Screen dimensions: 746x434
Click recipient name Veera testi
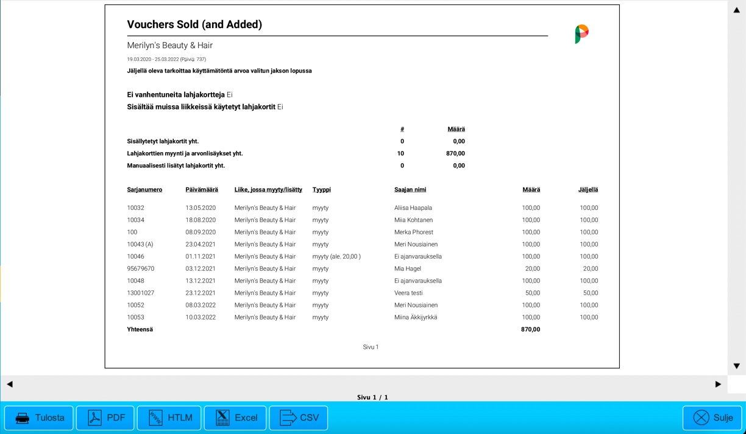(408, 293)
